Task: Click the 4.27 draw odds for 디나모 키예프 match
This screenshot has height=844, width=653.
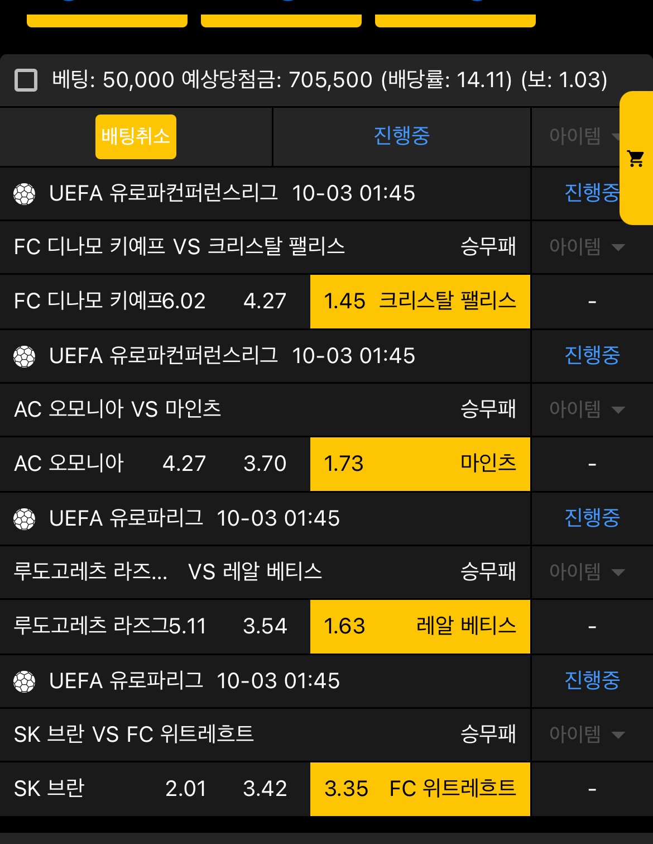Action: coord(265,301)
